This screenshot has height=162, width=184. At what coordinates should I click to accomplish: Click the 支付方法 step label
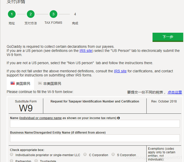tap(31, 23)
